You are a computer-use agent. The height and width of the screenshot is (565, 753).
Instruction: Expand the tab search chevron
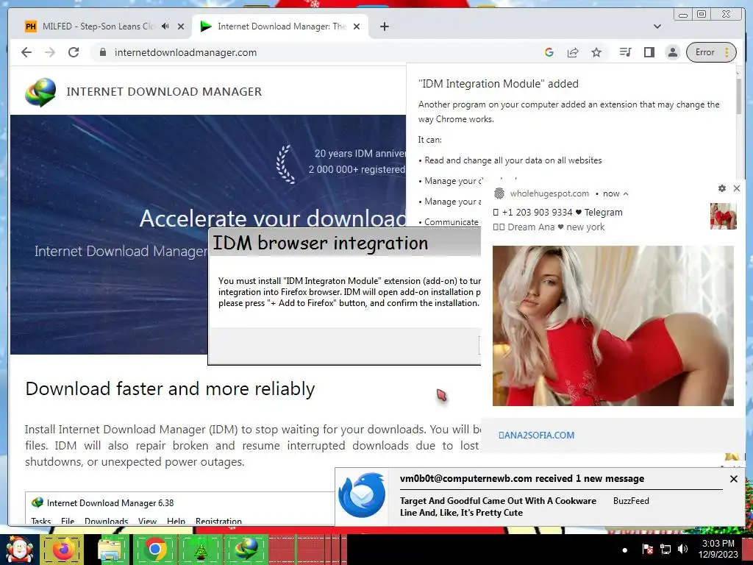tap(657, 27)
